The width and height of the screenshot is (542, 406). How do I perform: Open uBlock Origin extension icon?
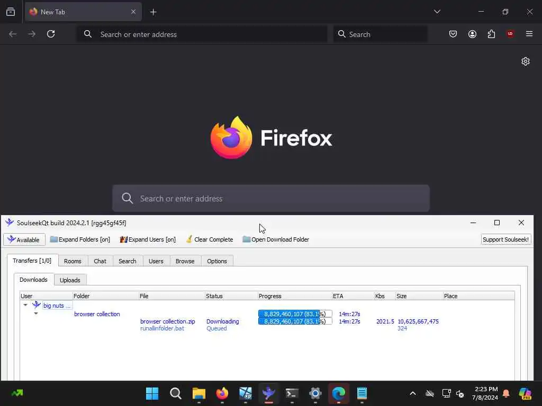pyautogui.click(x=510, y=34)
